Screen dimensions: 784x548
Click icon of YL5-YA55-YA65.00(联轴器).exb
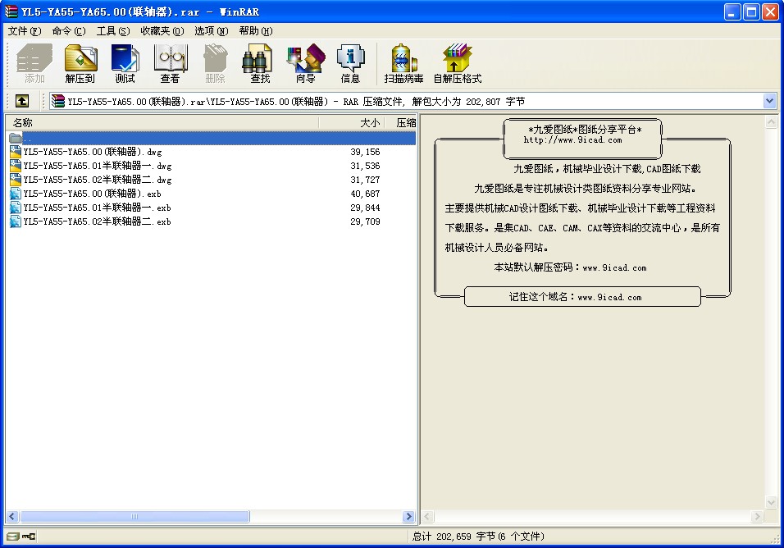coord(16,194)
